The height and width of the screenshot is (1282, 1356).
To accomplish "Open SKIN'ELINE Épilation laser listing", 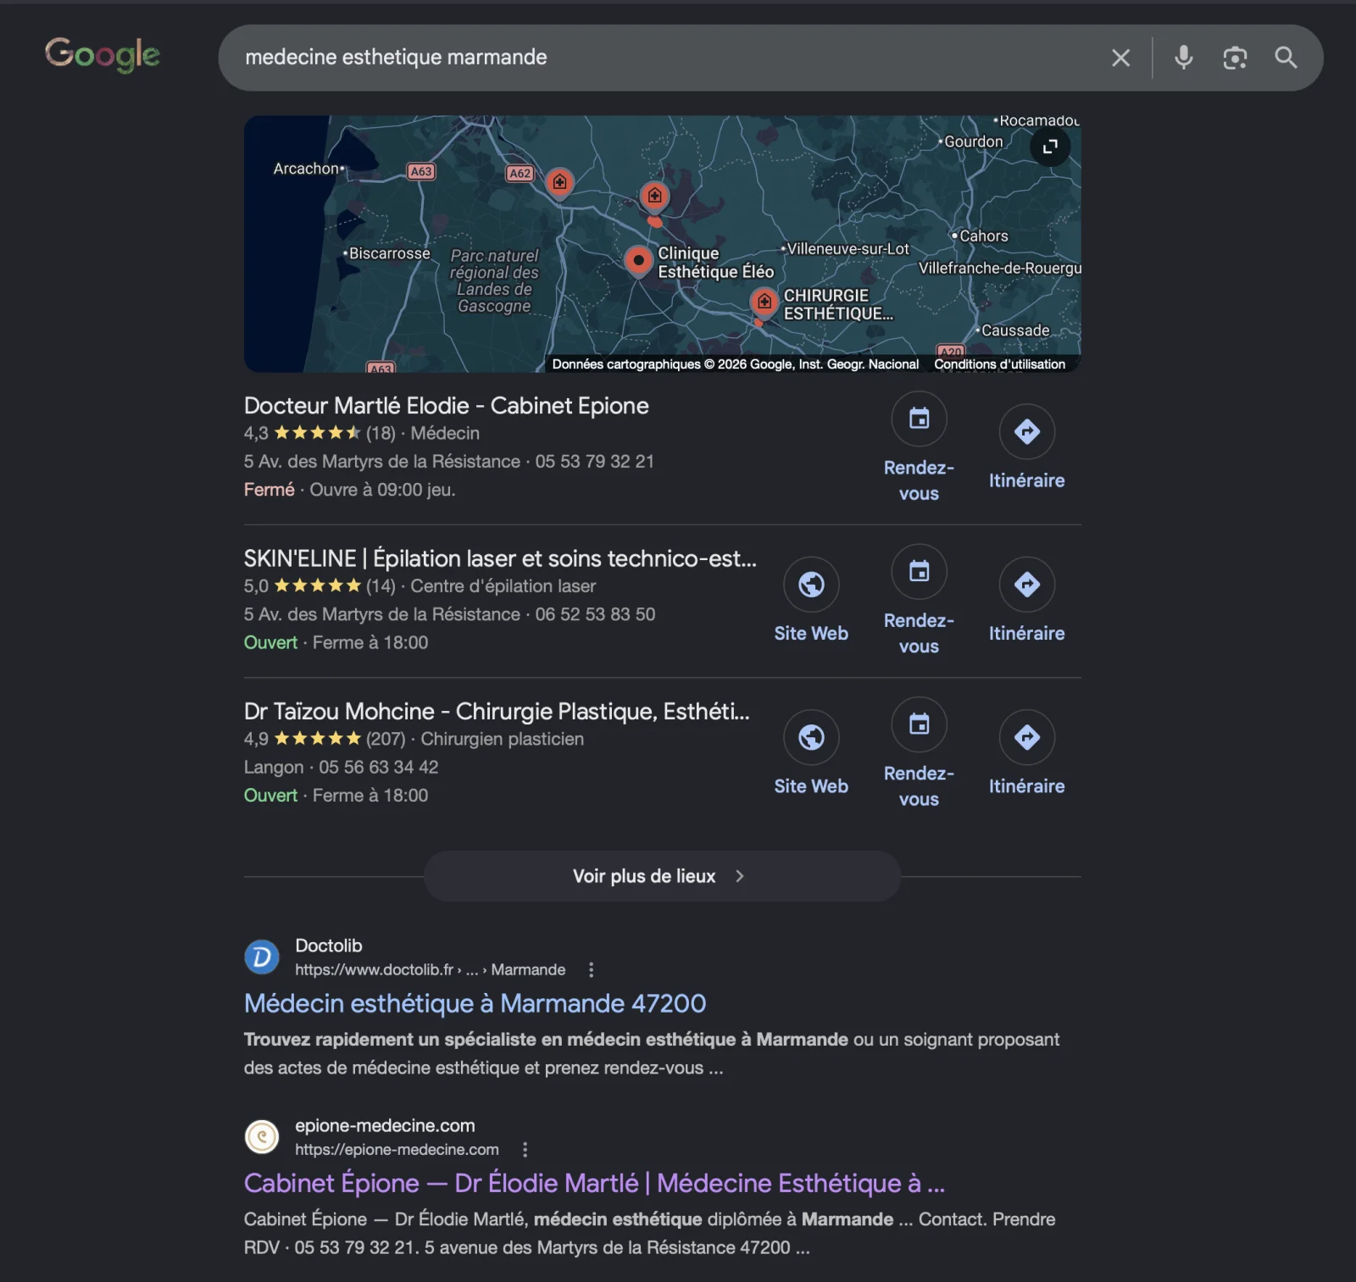I will click(500, 558).
